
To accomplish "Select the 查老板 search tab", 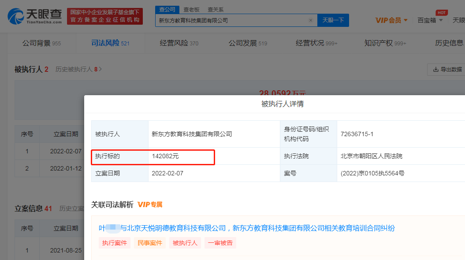I will click(191, 9).
